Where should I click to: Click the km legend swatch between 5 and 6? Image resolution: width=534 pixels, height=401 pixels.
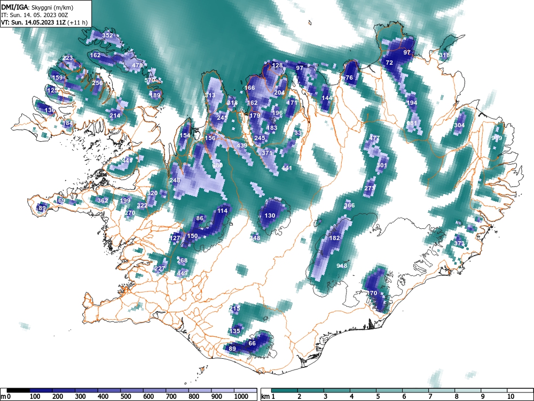coord(390,390)
